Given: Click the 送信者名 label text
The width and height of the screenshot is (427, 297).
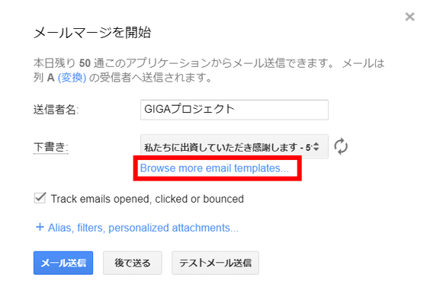Looking at the screenshot, I should pyautogui.click(x=56, y=110).
